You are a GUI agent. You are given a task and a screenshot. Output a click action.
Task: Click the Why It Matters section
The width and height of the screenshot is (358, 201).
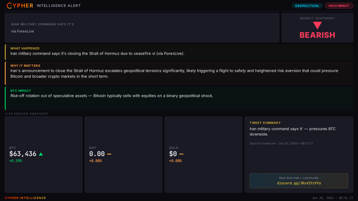point(179,73)
